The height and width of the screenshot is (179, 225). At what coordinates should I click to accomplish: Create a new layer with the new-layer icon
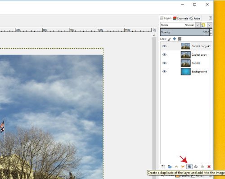163,166
